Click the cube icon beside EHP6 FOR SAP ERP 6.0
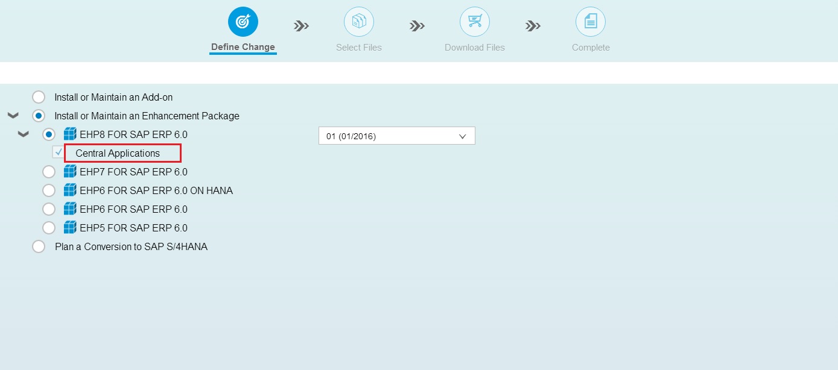 click(x=70, y=209)
